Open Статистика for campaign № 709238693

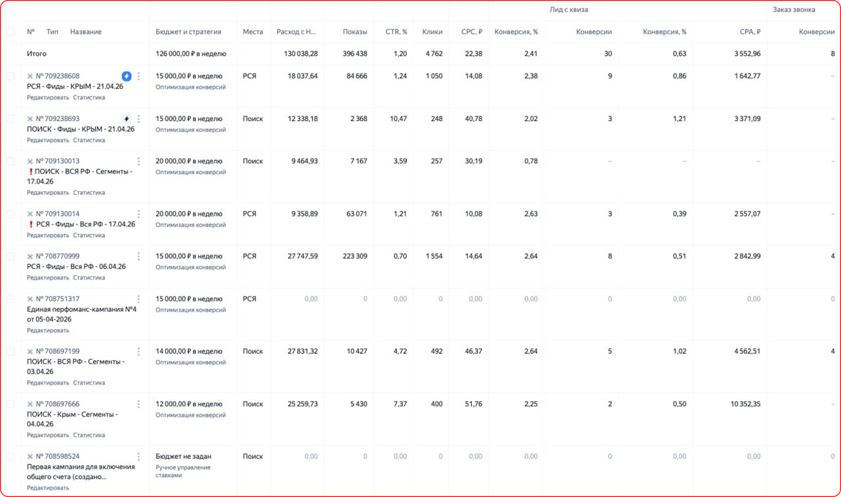pyautogui.click(x=89, y=140)
